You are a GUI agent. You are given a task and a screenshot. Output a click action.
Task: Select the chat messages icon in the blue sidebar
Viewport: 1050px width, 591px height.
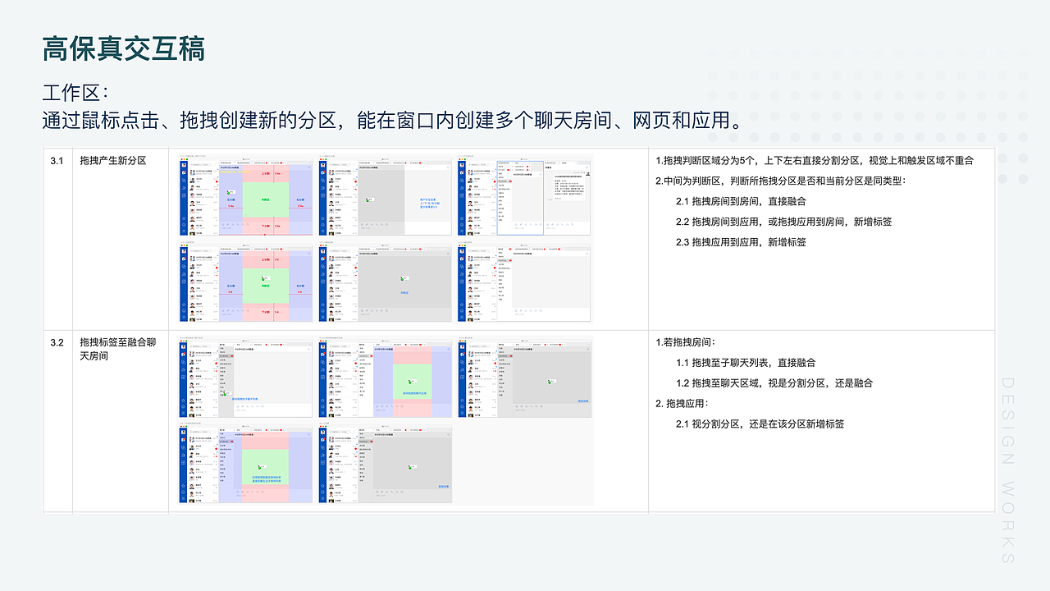coord(184,172)
